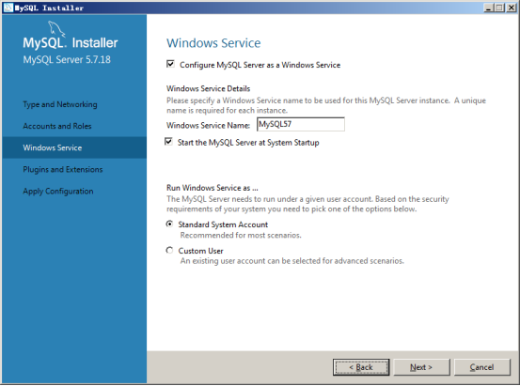520x386 pixels.
Task: Uncheck Start the MySQL Server at System Startup
Action: coord(168,142)
